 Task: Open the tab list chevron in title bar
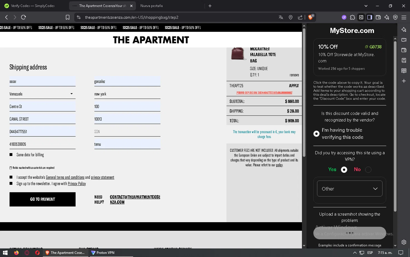pos(366,6)
